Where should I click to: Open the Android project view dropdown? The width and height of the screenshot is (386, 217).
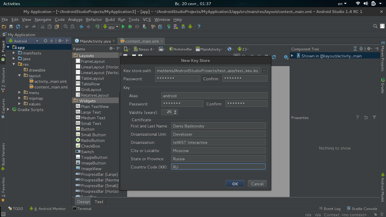(23, 41)
